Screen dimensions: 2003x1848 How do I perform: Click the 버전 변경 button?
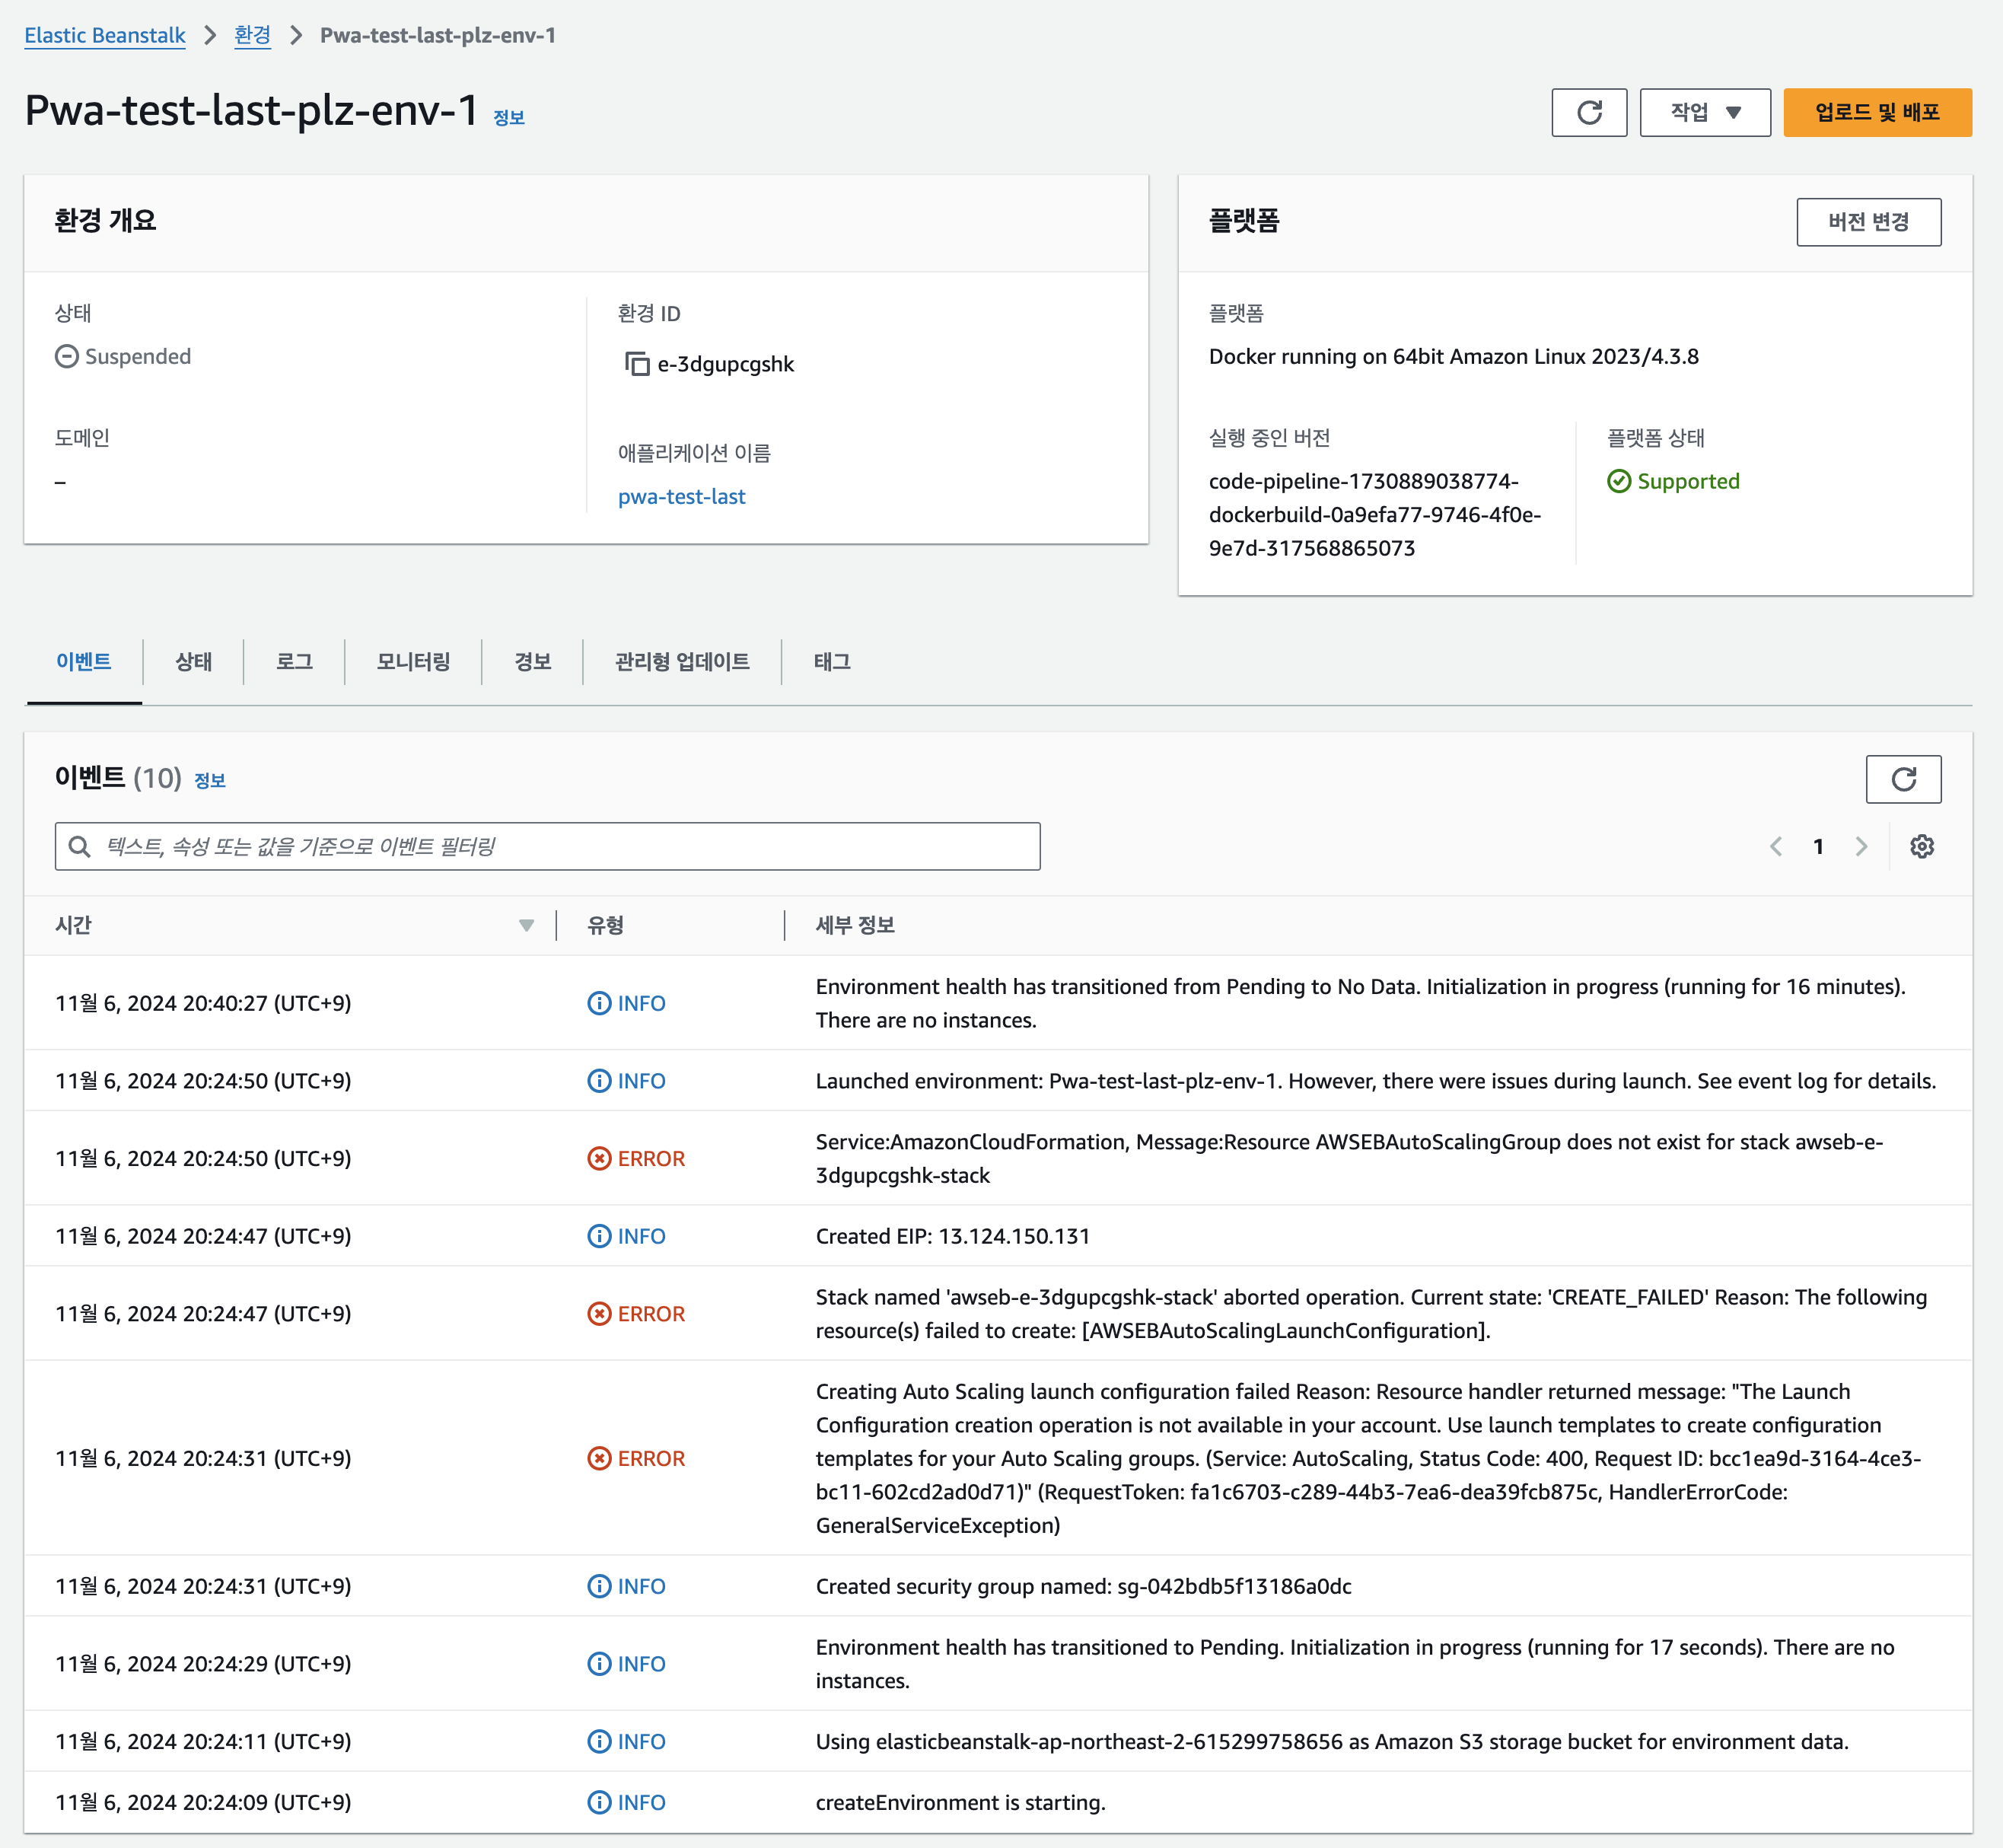[x=1868, y=221]
